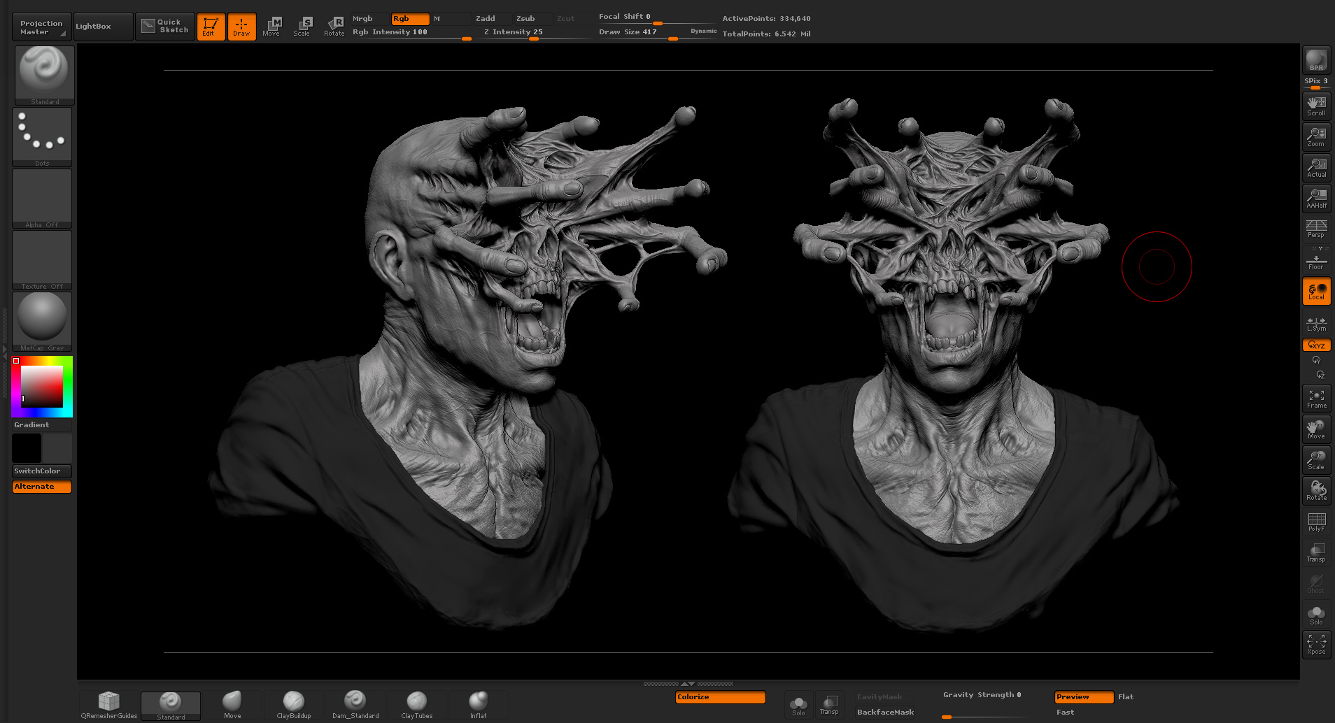Screen dimensions: 1335x723
Task: Adjust Focal Shift slider
Action: (656, 18)
